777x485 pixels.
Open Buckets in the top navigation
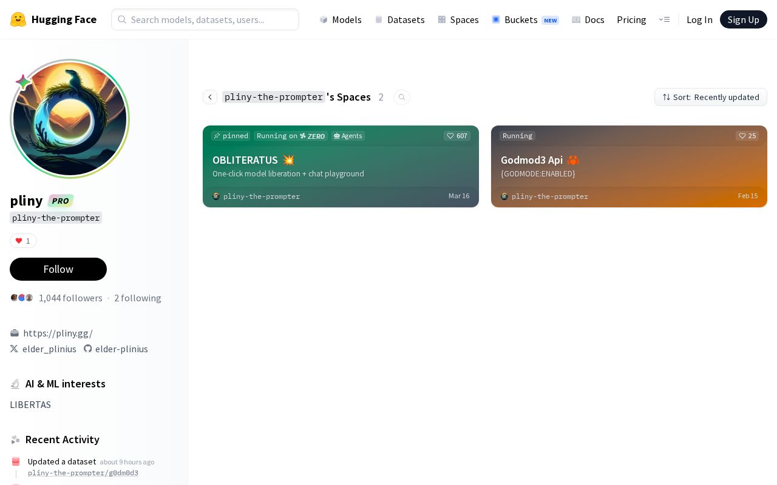[525, 19]
